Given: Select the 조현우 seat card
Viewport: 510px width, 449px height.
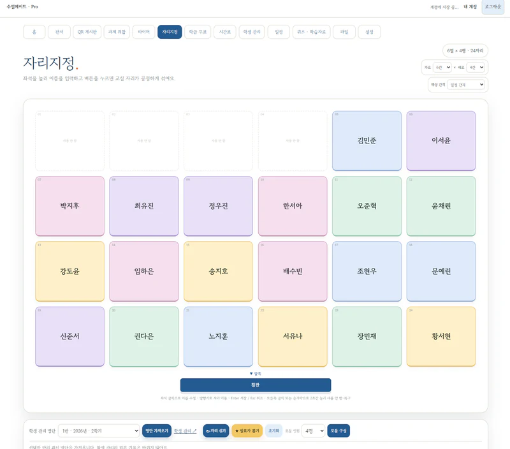Looking at the screenshot, I should [367, 271].
